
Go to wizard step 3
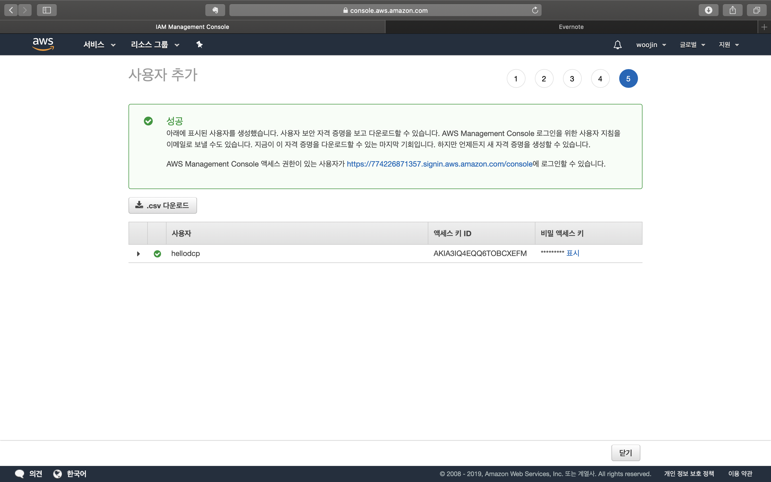click(x=572, y=79)
